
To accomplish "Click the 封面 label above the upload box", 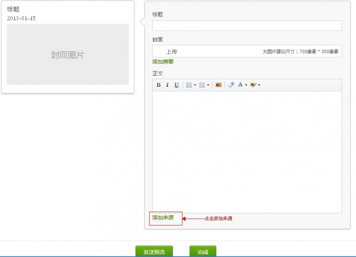I will (x=158, y=40).
